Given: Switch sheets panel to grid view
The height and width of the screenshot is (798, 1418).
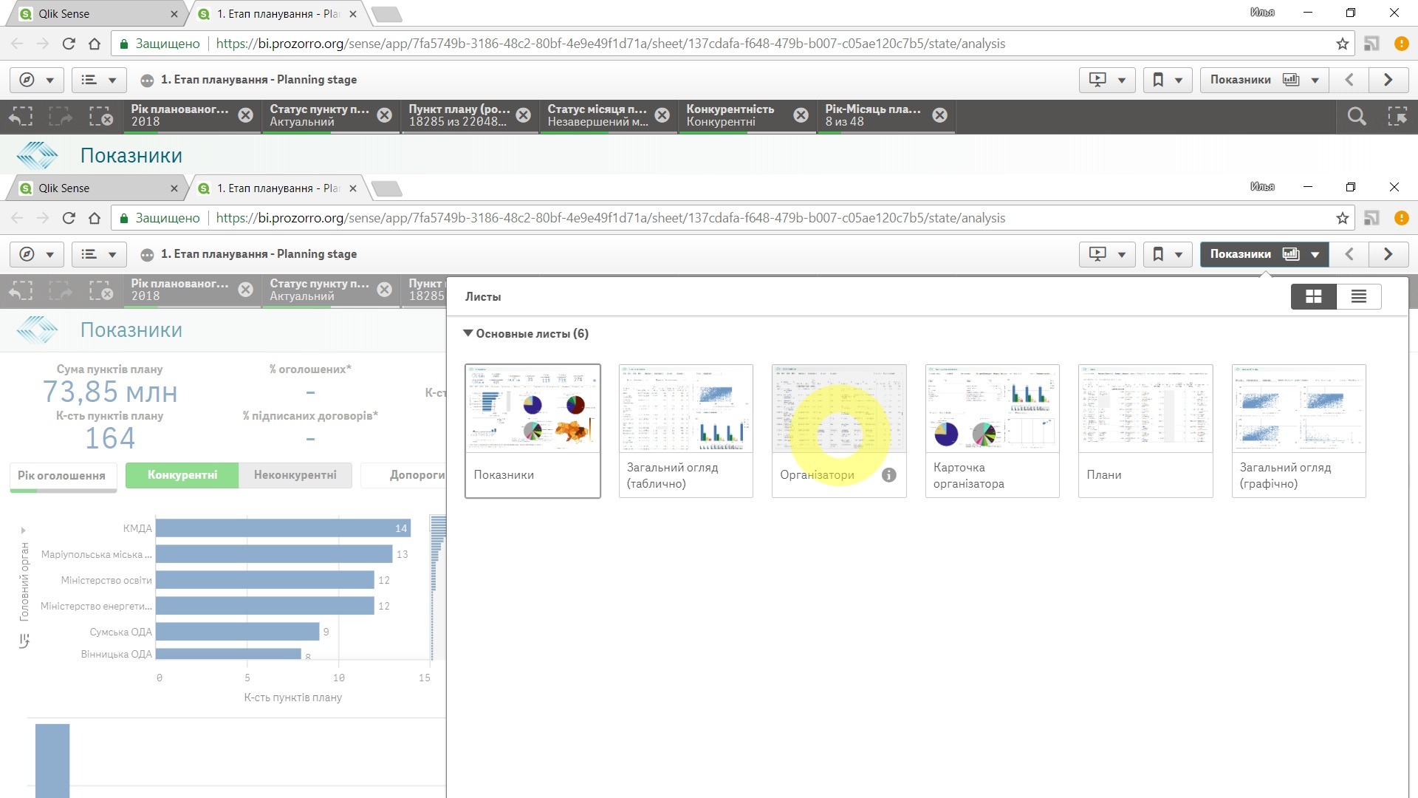Looking at the screenshot, I should point(1313,296).
